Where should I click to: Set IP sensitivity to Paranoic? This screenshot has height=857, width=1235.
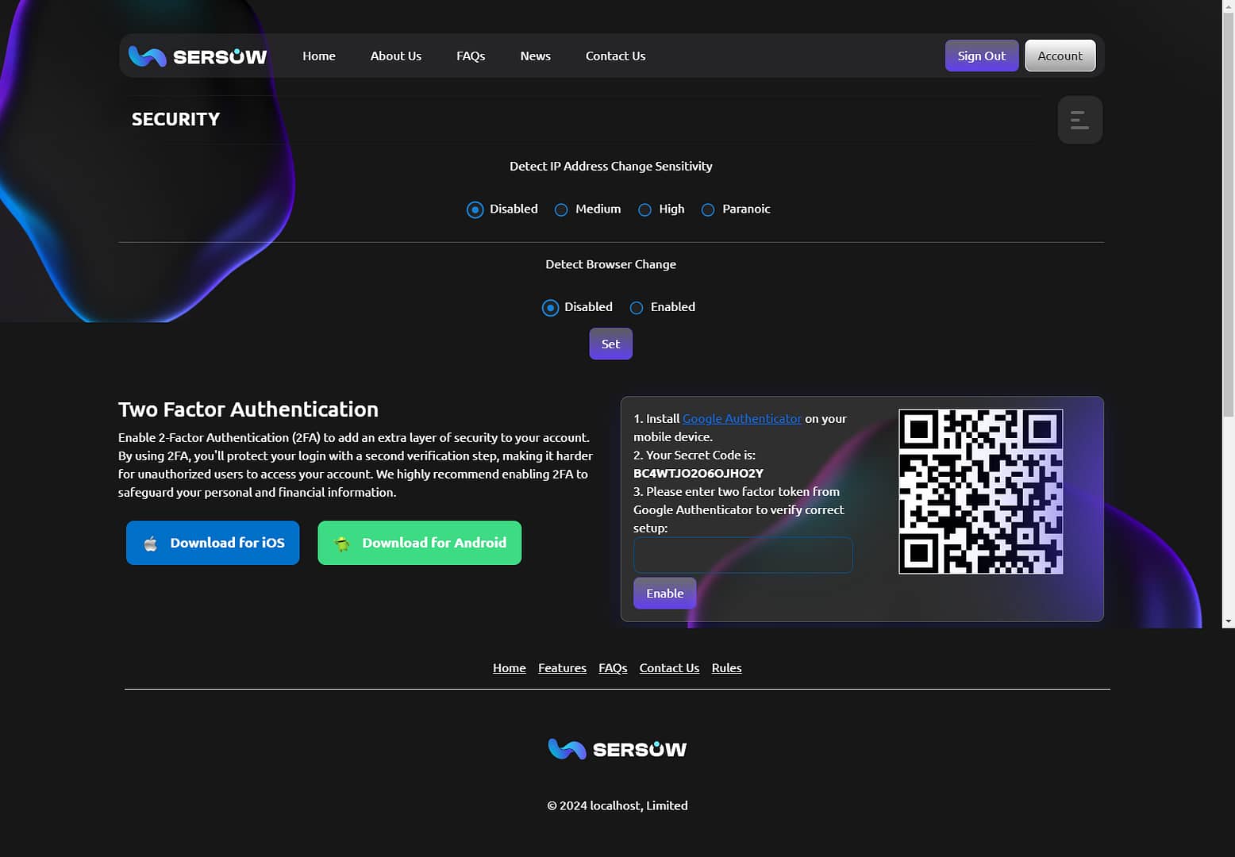coord(708,209)
